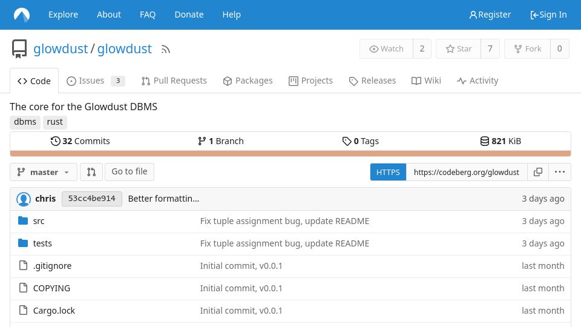581x327 pixels.
Task: Open the Pull Requests tab
Action: point(174,81)
